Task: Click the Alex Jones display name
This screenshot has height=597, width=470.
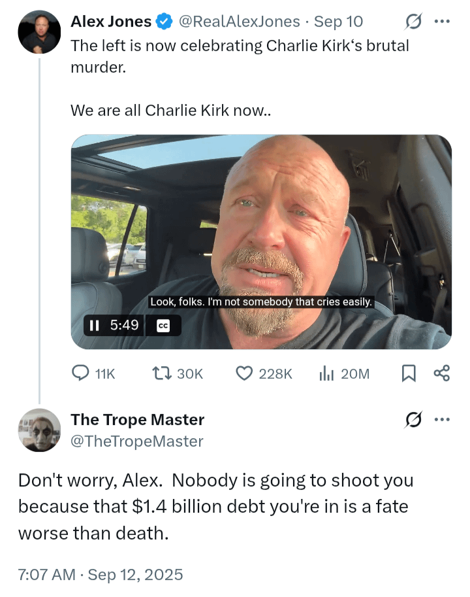Action: click(x=111, y=22)
